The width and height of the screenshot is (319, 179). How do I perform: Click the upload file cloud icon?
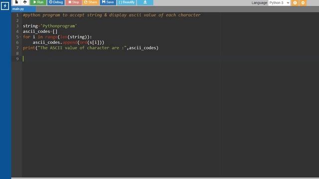[x=25, y=2]
